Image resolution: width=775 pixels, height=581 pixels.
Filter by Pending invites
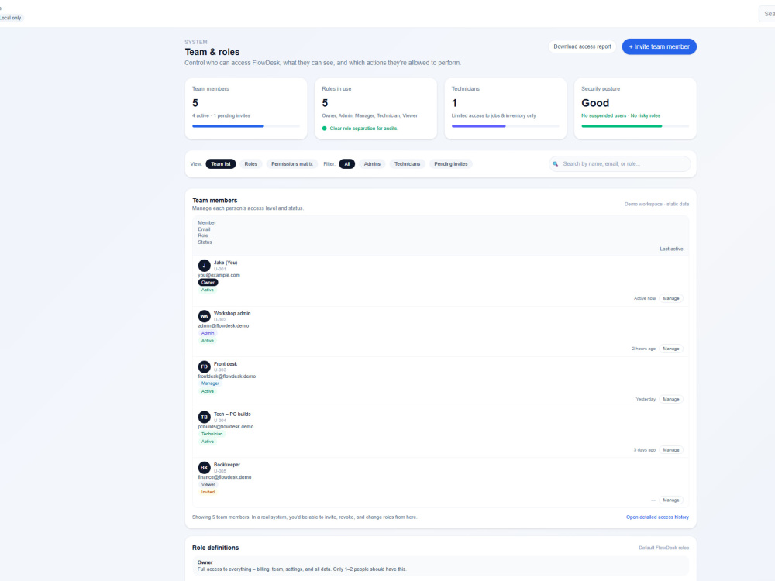(x=451, y=164)
